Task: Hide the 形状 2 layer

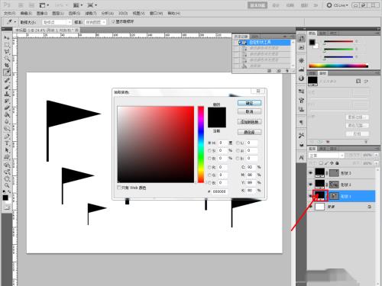Action: [x=311, y=185]
